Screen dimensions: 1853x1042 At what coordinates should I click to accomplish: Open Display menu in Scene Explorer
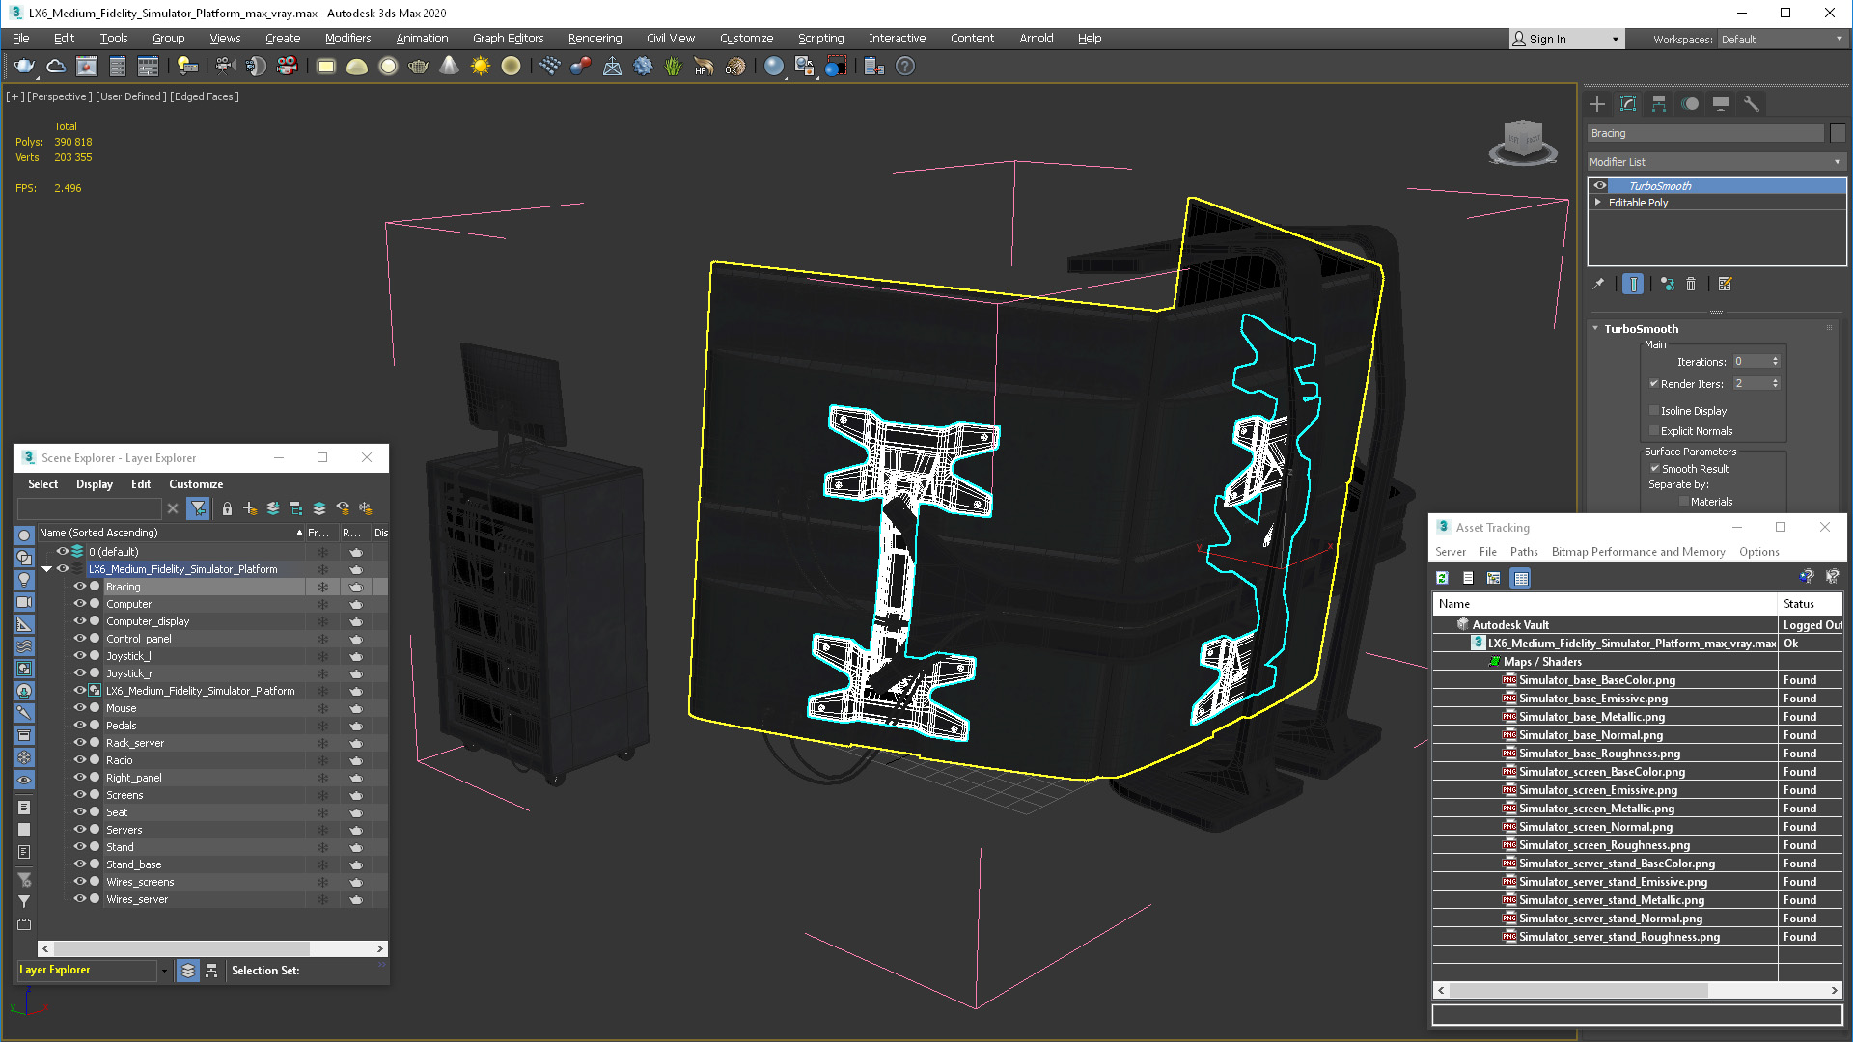[95, 484]
